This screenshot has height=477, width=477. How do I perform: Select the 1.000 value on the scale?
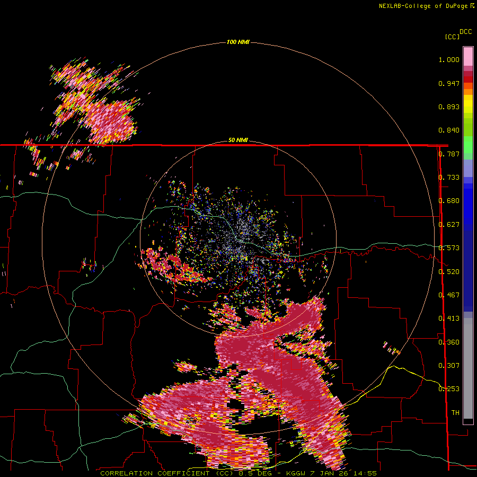[449, 59]
